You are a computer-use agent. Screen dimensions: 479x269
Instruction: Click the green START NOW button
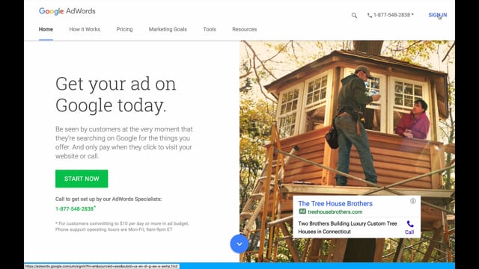click(82, 179)
